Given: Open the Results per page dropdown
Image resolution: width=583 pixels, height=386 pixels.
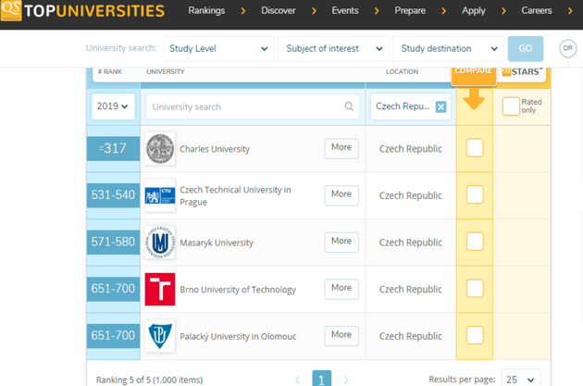Looking at the screenshot, I should (519, 380).
